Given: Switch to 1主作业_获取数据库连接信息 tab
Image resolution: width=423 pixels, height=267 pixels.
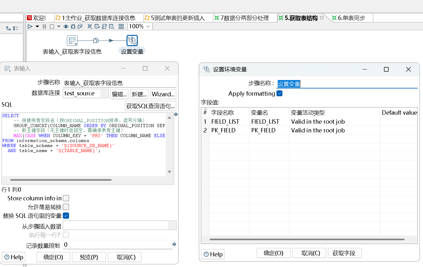Looking at the screenshot, I should (98, 18).
